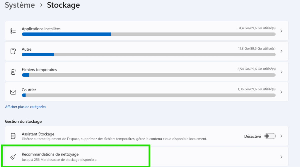This screenshot has width=300, height=167.
Task: Click the Fichiers temporaires usage bar
Action: click(x=149, y=75)
